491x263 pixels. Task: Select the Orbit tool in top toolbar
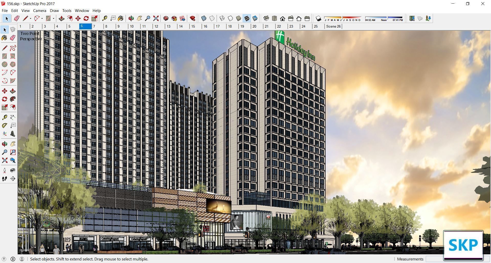pos(131,18)
